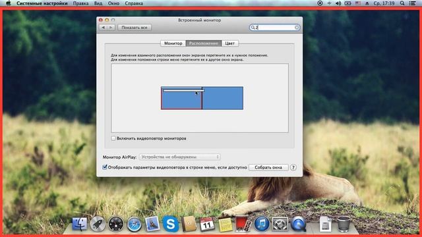Click the Apple menu logo
Screen dimensions: 422x237
pos(8,3)
